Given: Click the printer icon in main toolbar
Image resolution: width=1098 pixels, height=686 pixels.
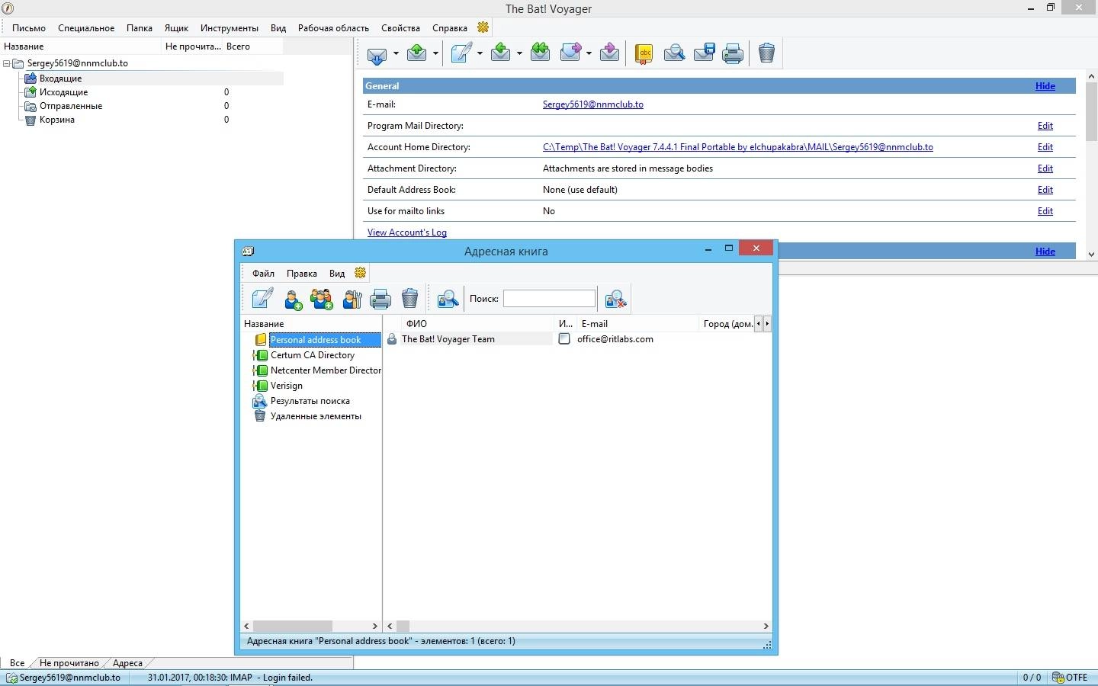Looking at the screenshot, I should pyautogui.click(x=733, y=53).
